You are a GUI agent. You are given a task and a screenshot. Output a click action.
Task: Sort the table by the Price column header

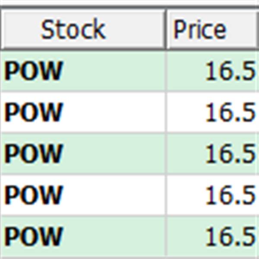point(212,29)
